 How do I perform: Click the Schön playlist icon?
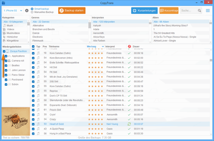(x=9, y=84)
